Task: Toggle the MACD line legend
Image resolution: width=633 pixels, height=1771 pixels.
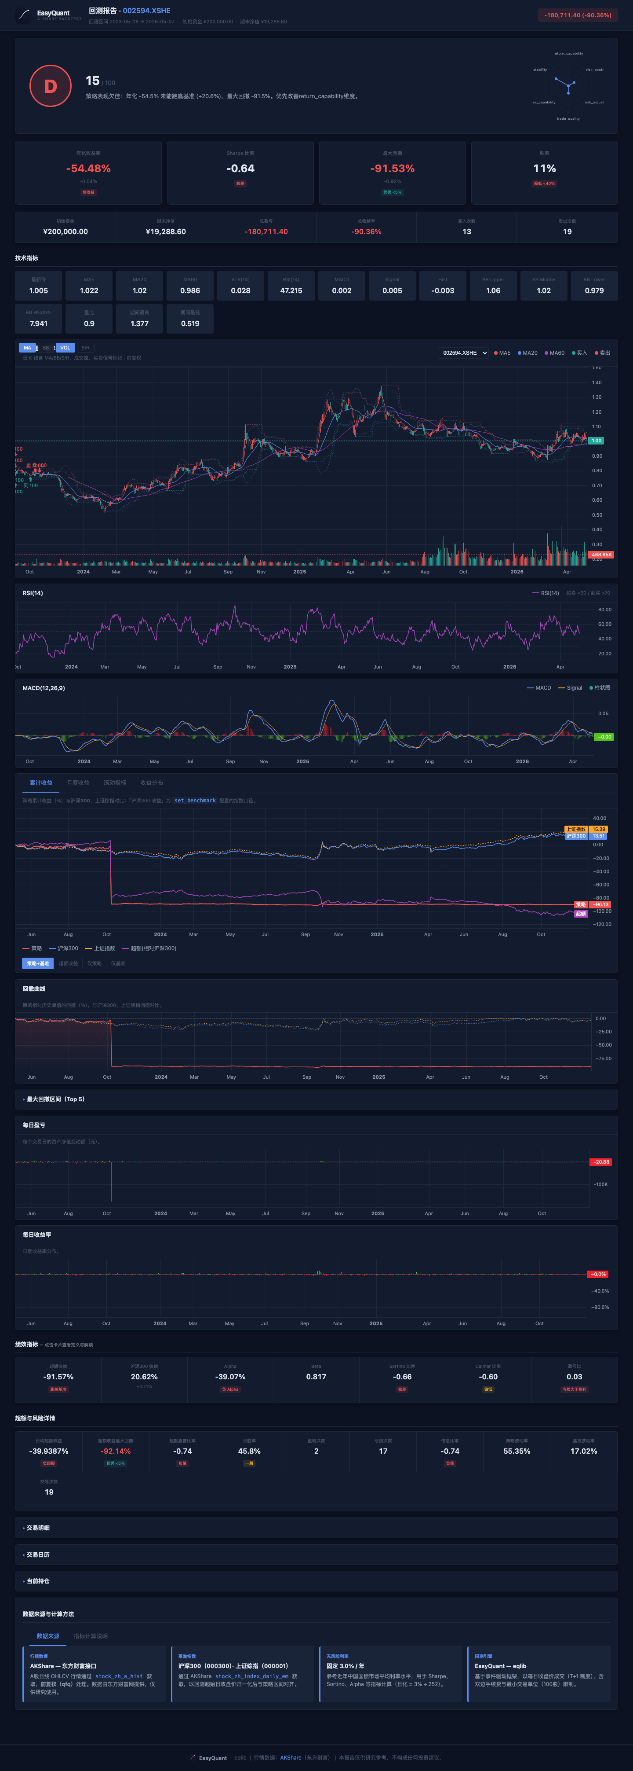Action: coord(539,687)
